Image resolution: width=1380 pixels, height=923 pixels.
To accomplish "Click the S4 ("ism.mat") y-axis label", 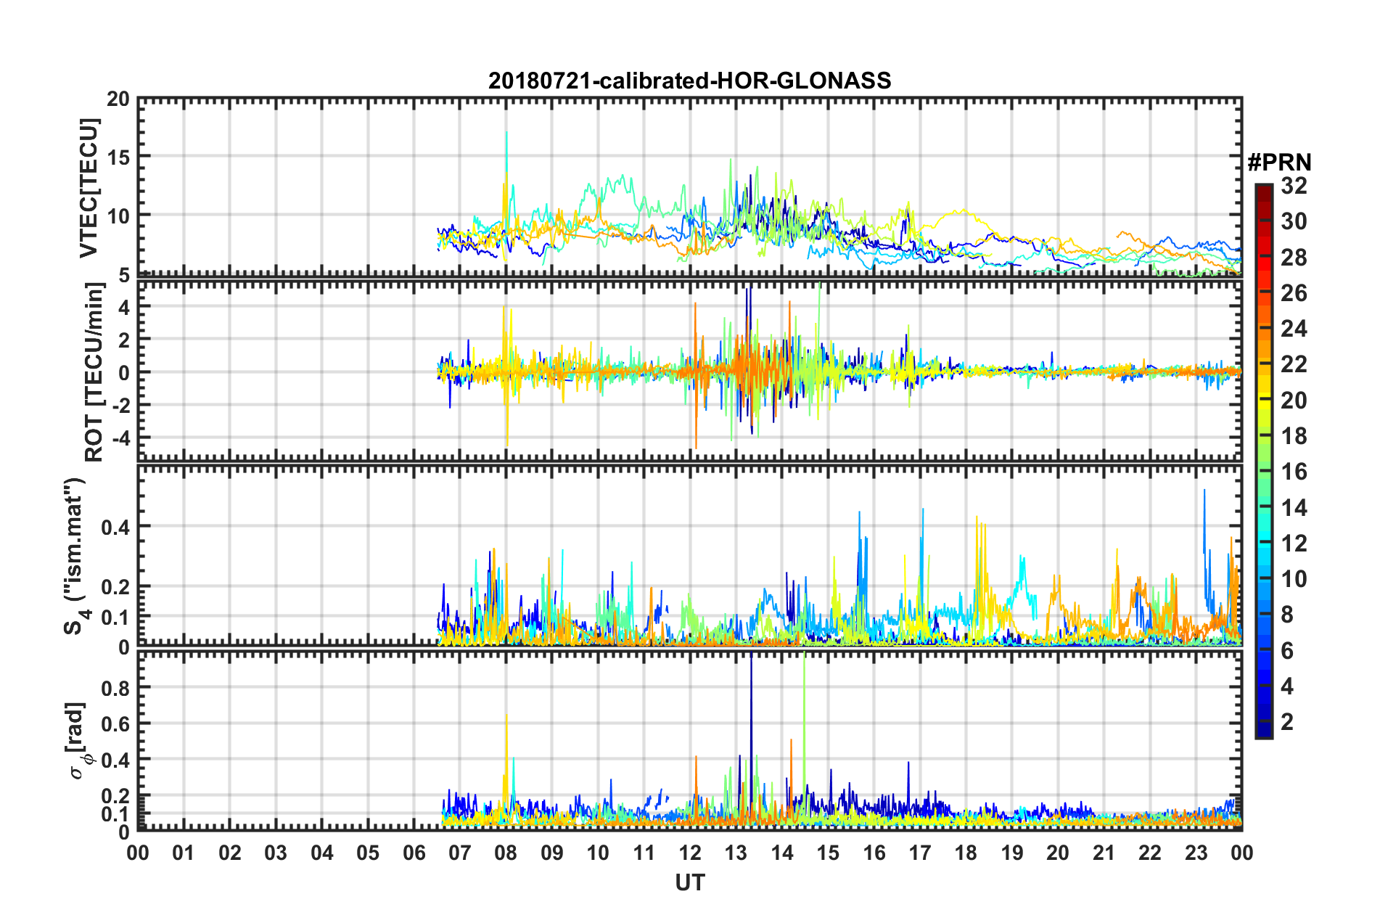I will coord(75,557).
